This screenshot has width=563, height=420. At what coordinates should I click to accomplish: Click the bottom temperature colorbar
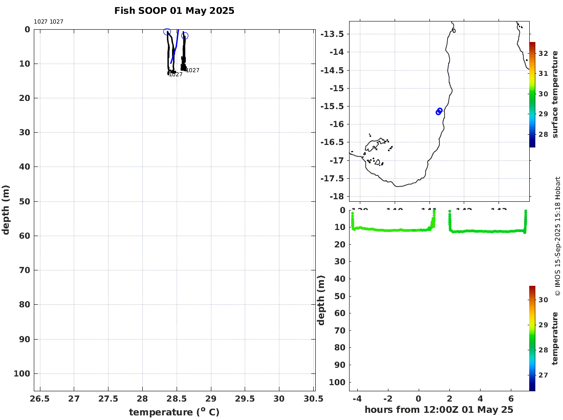pyautogui.click(x=532, y=338)
